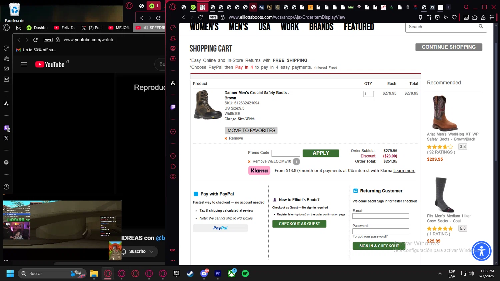This screenshot has height=281, width=500.
Task: Open Aria AI in front Opera sidebar
Action: click(x=173, y=83)
